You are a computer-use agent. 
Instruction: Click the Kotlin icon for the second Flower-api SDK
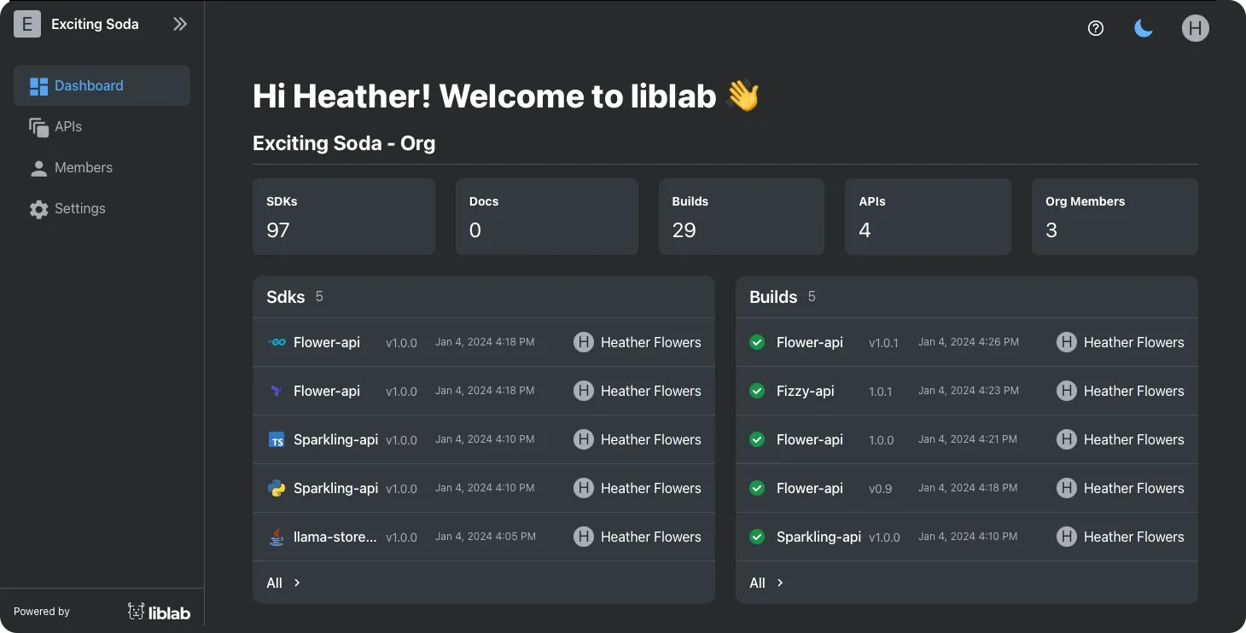pyautogui.click(x=277, y=391)
